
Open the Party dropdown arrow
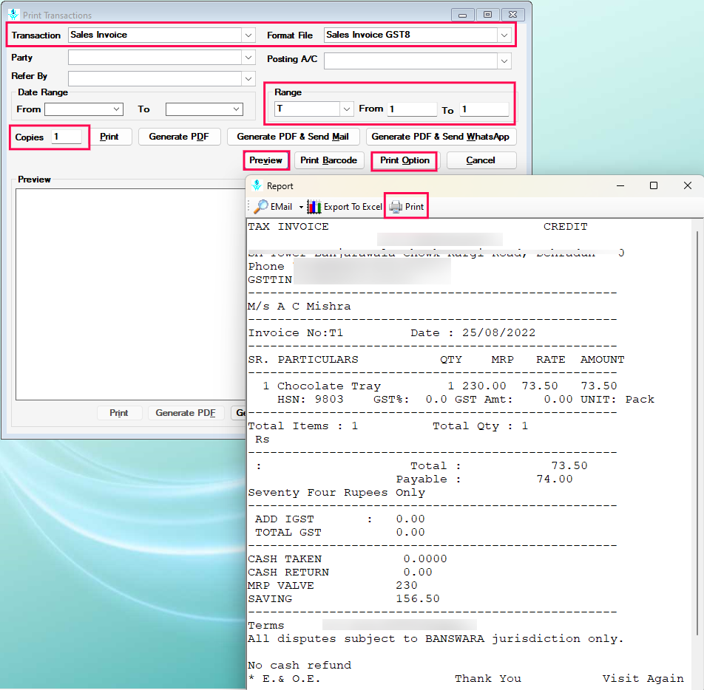click(248, 58)
